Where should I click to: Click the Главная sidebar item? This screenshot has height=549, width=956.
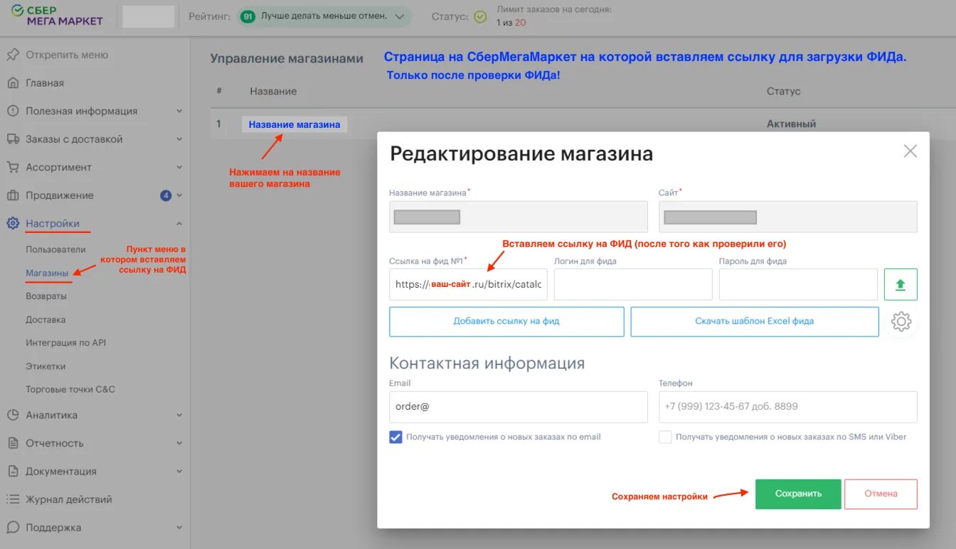click(x=45, y=83)
